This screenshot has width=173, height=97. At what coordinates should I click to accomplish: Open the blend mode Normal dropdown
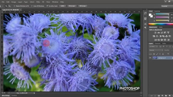tap(156, 50)
